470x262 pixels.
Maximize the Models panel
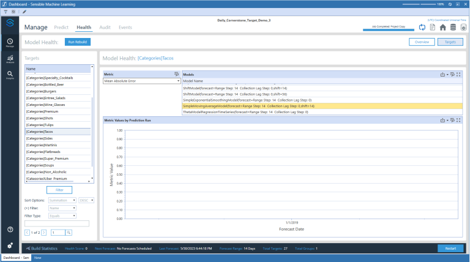[x=458, y=74]
